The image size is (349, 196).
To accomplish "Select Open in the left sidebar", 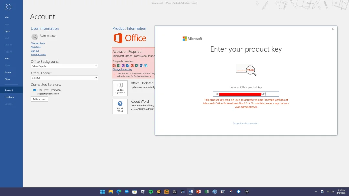I will coord(7,31).
